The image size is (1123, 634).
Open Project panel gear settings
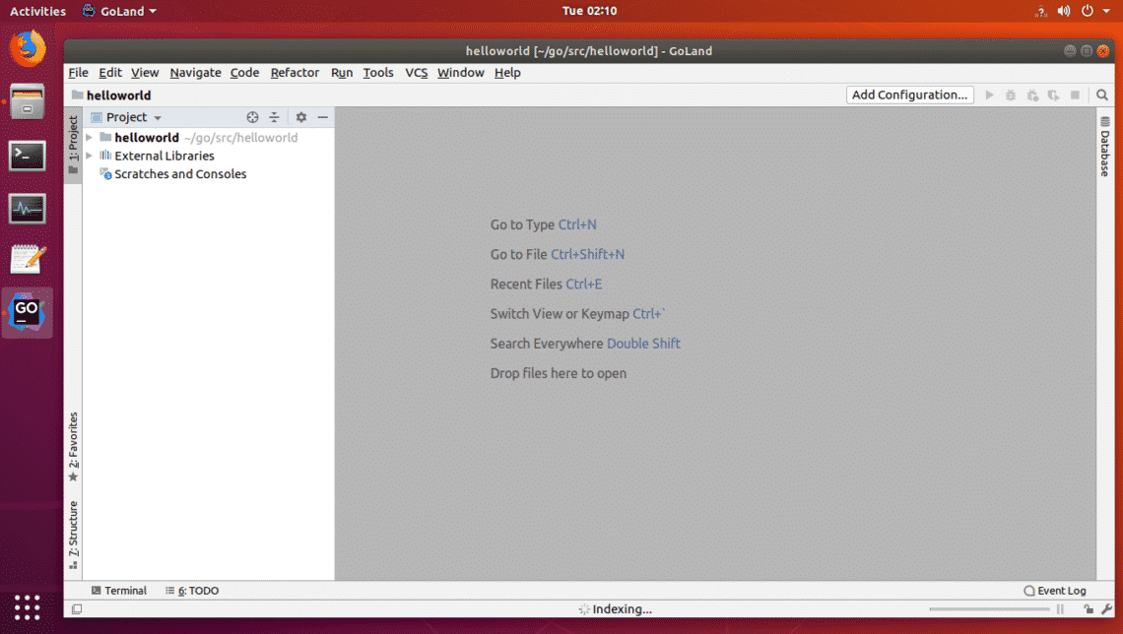(301, 117)
